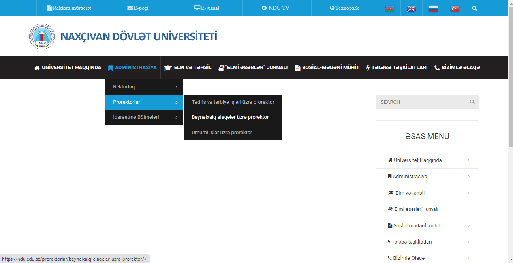This screenshot has height=263, width=513.
Task: Switch to Turkish via the Turkish flag
Action: 455,8
